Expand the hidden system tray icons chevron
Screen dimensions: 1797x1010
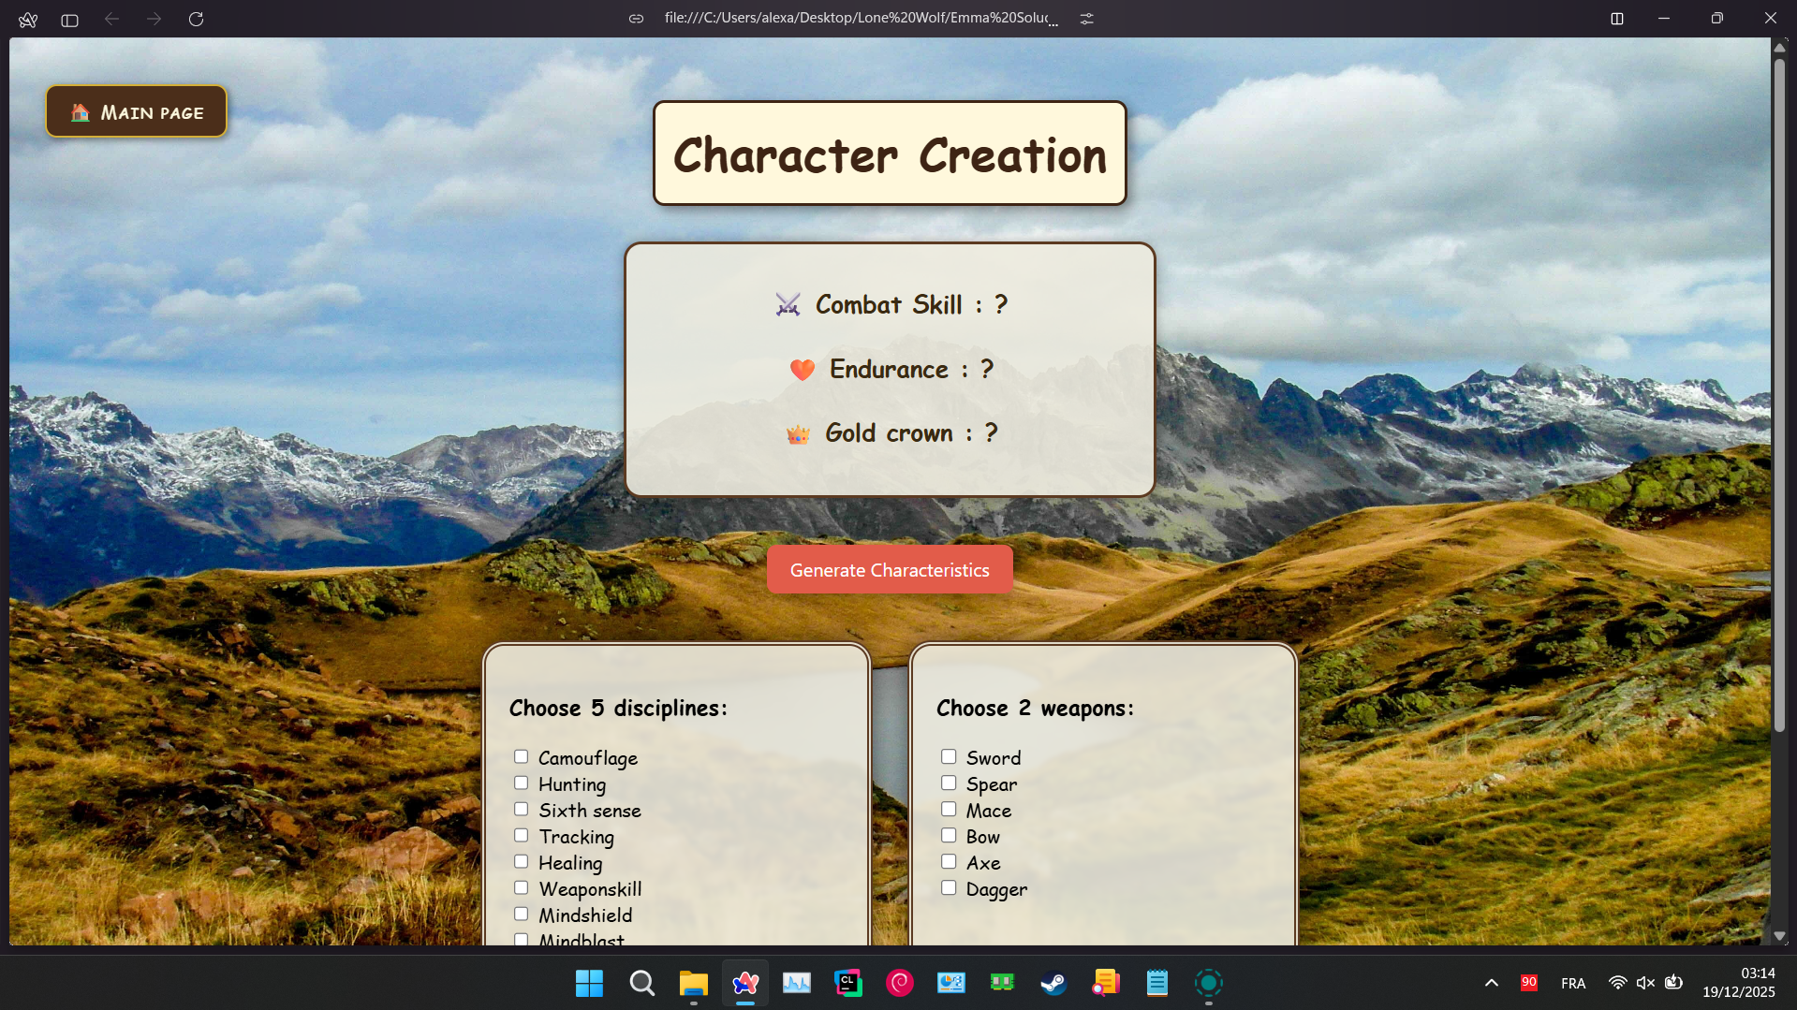point(1491,983)
